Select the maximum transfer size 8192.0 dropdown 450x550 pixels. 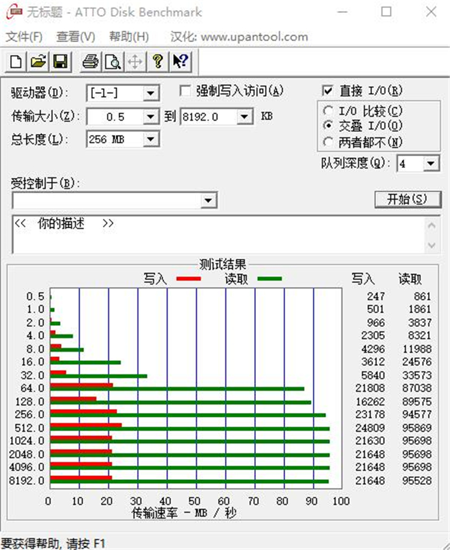pyautogui.click(x=243, y=116)
